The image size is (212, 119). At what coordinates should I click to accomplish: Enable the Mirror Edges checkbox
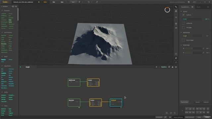[x=184, y=40]
